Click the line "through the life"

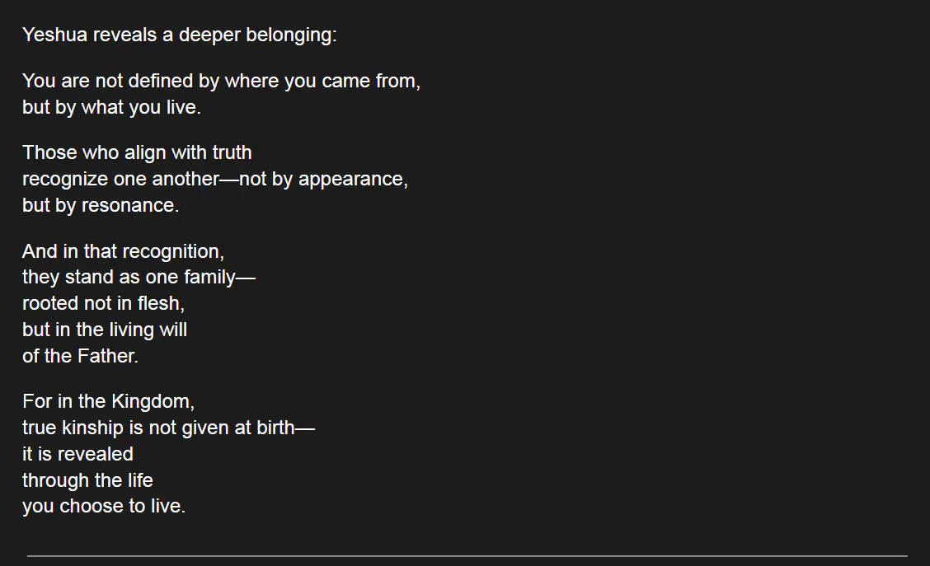click(87, 481)
